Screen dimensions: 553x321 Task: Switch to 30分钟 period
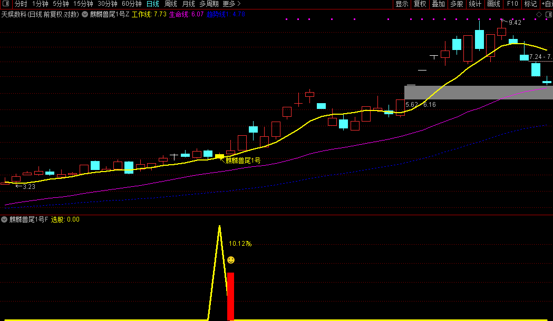pyautogui.click(x=108, y=4)
